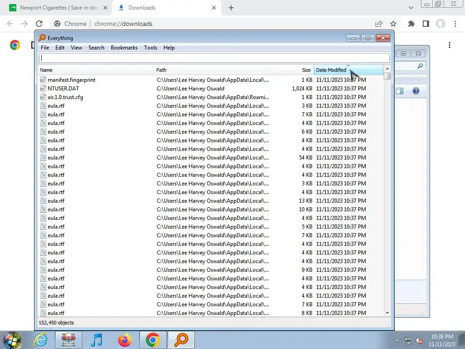Open the Windows Start menu
465x349 pixels.
[12, 340]
